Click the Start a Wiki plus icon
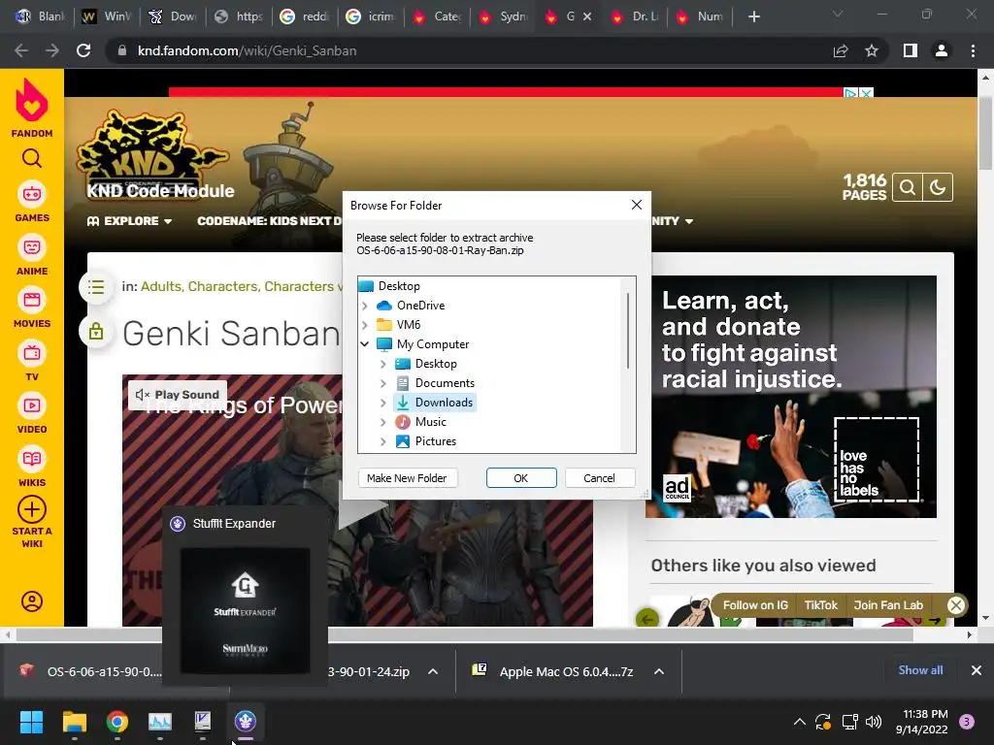The height and width of the screenshot is (745, 994). tap(32, 509)
